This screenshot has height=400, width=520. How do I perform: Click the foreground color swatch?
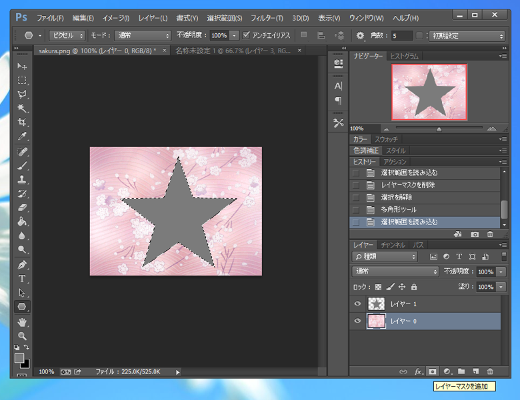[x=19, y=358]
